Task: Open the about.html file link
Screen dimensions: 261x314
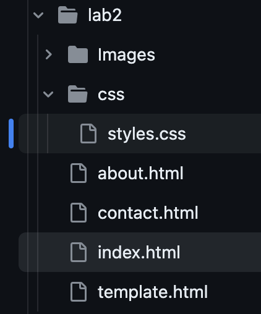Action: click(x=140, y=173)
